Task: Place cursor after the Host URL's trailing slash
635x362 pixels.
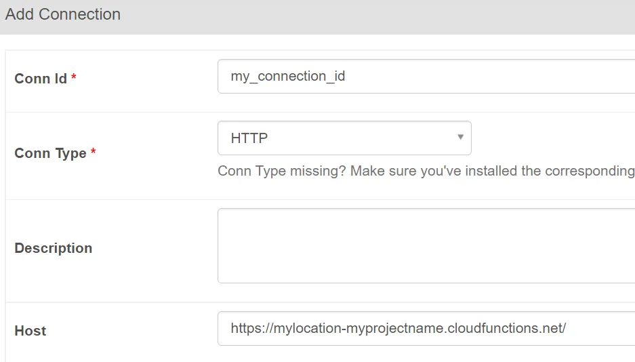Action: [x=567, y=329]
